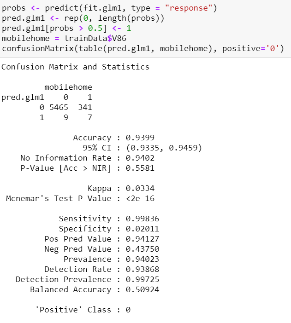The height and width of the screenshot is (323, 291).
Task: Click the 'Positive' Class line
Action: coord(83,310)
